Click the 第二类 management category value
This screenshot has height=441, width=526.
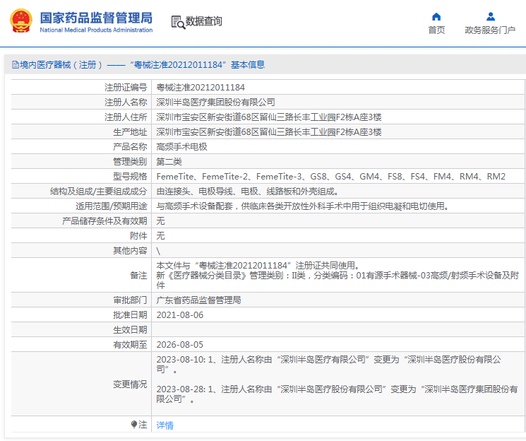click(169, 162)
